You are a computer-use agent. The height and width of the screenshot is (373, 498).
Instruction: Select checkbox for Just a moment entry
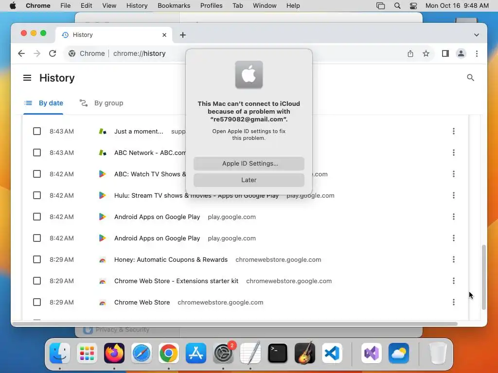pos(37,131)
